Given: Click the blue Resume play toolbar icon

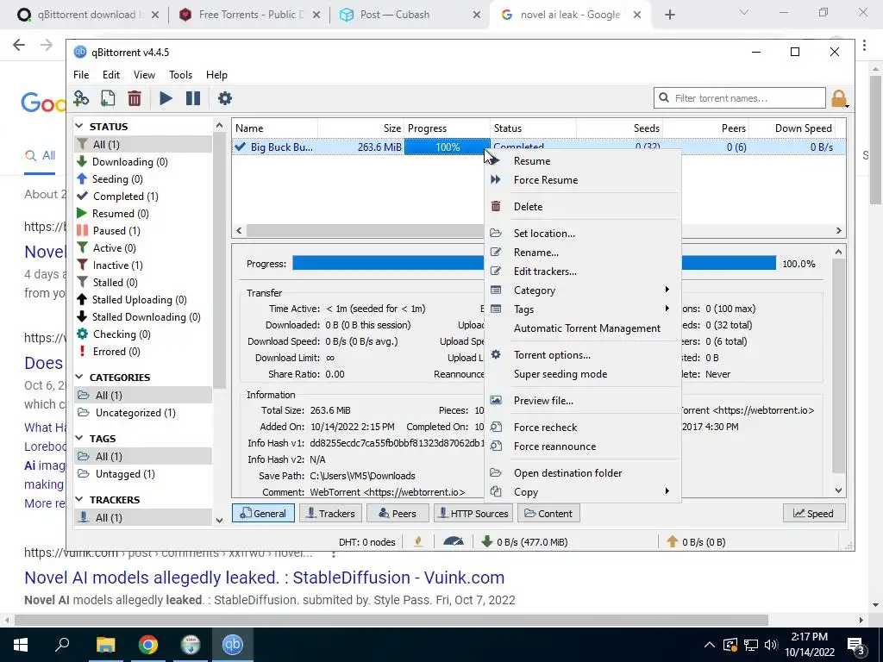Looking at the screenshot, I should [x=166, y=98].
